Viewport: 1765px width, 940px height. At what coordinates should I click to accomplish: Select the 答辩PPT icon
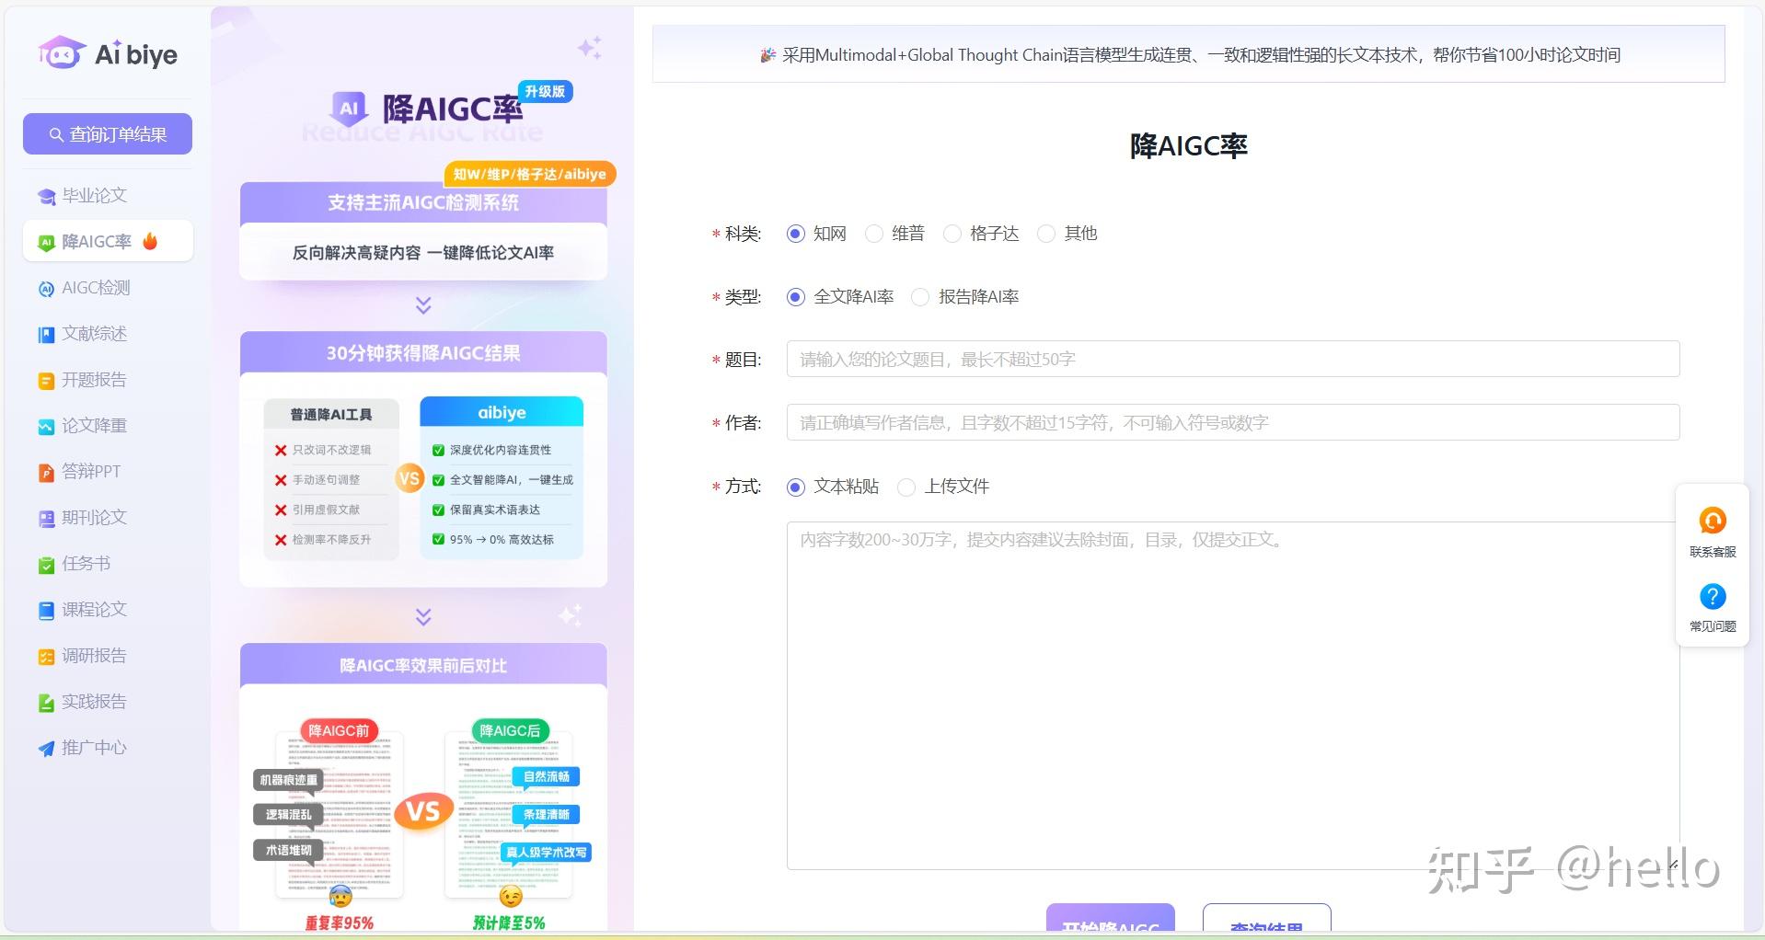[x=46, y=472]
